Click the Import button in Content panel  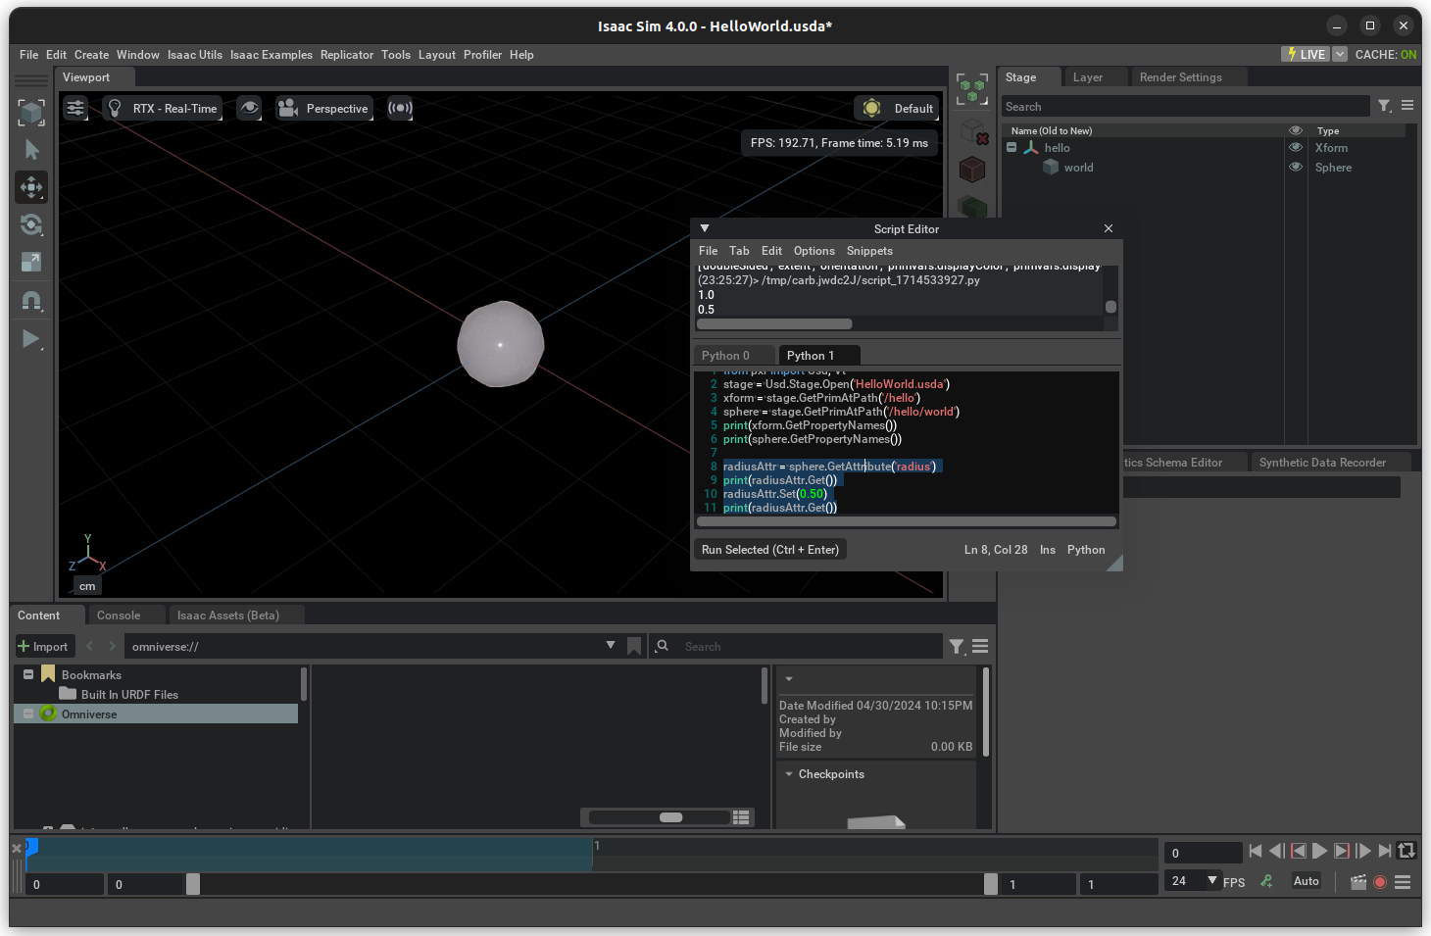(x=43, y=647)
